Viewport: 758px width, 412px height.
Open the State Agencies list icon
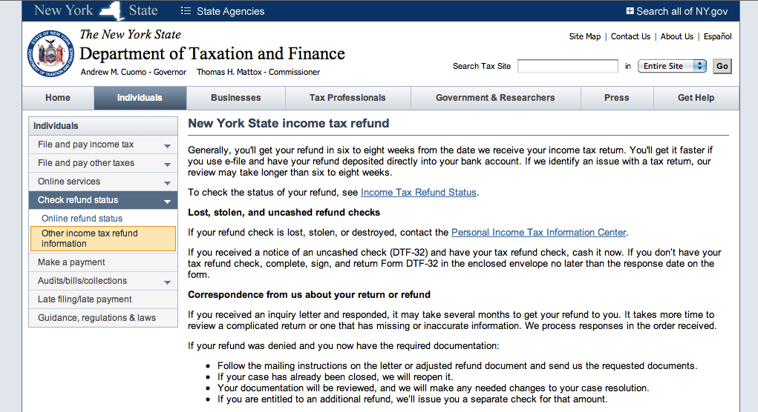186,10
